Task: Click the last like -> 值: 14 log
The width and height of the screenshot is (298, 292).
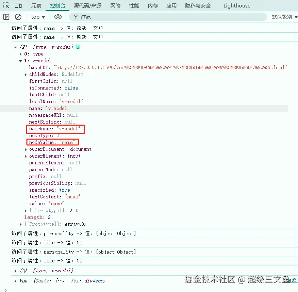Action: 47,261
